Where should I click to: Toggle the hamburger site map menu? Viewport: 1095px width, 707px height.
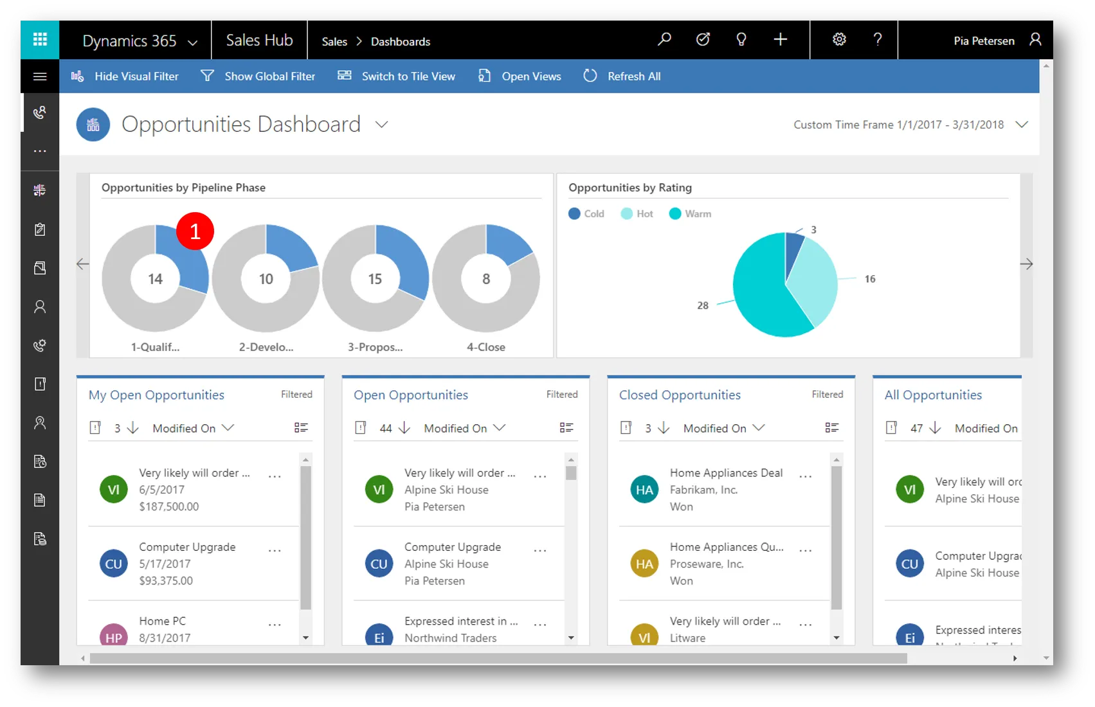point(40,76)
